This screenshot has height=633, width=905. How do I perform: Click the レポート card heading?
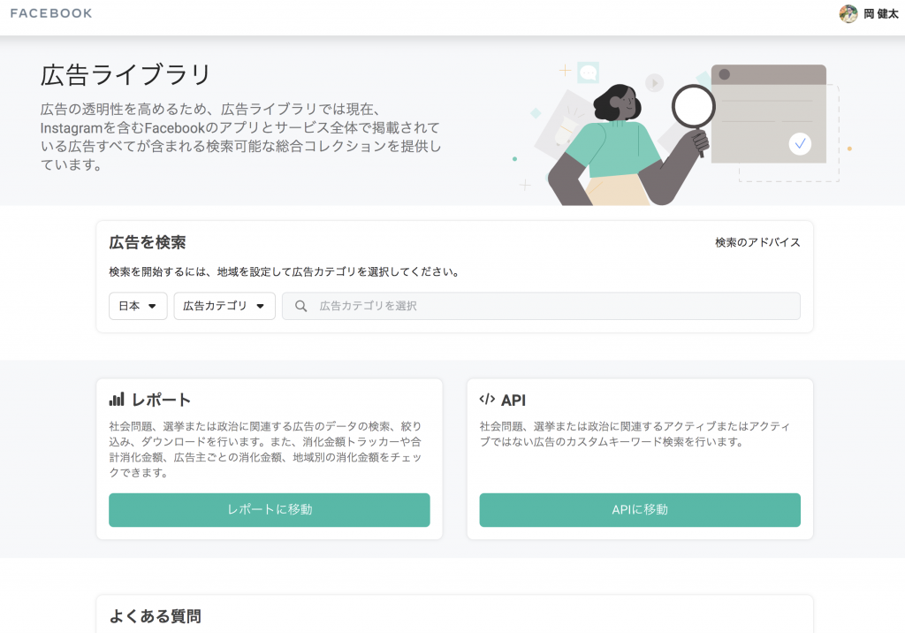(161, 400)
